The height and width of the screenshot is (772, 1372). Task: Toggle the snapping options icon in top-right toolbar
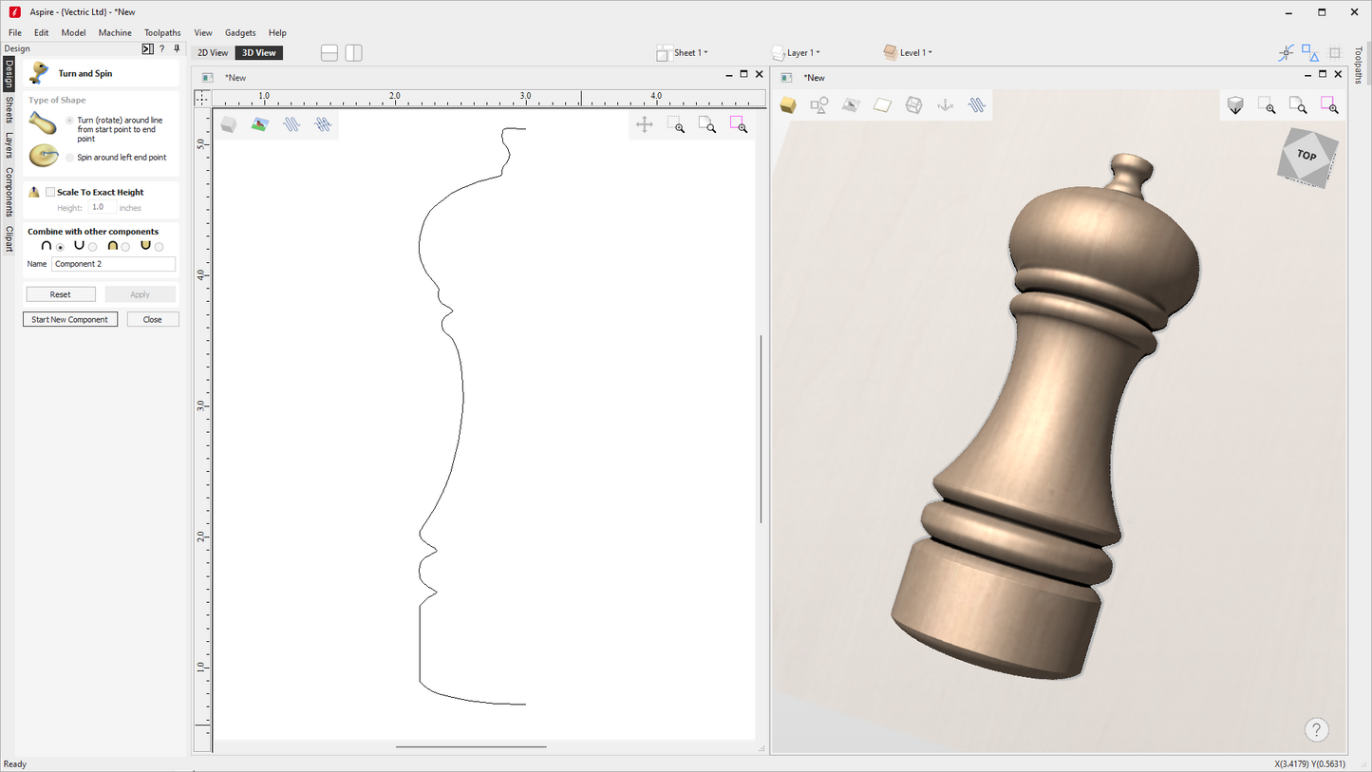pos(1286,53)
